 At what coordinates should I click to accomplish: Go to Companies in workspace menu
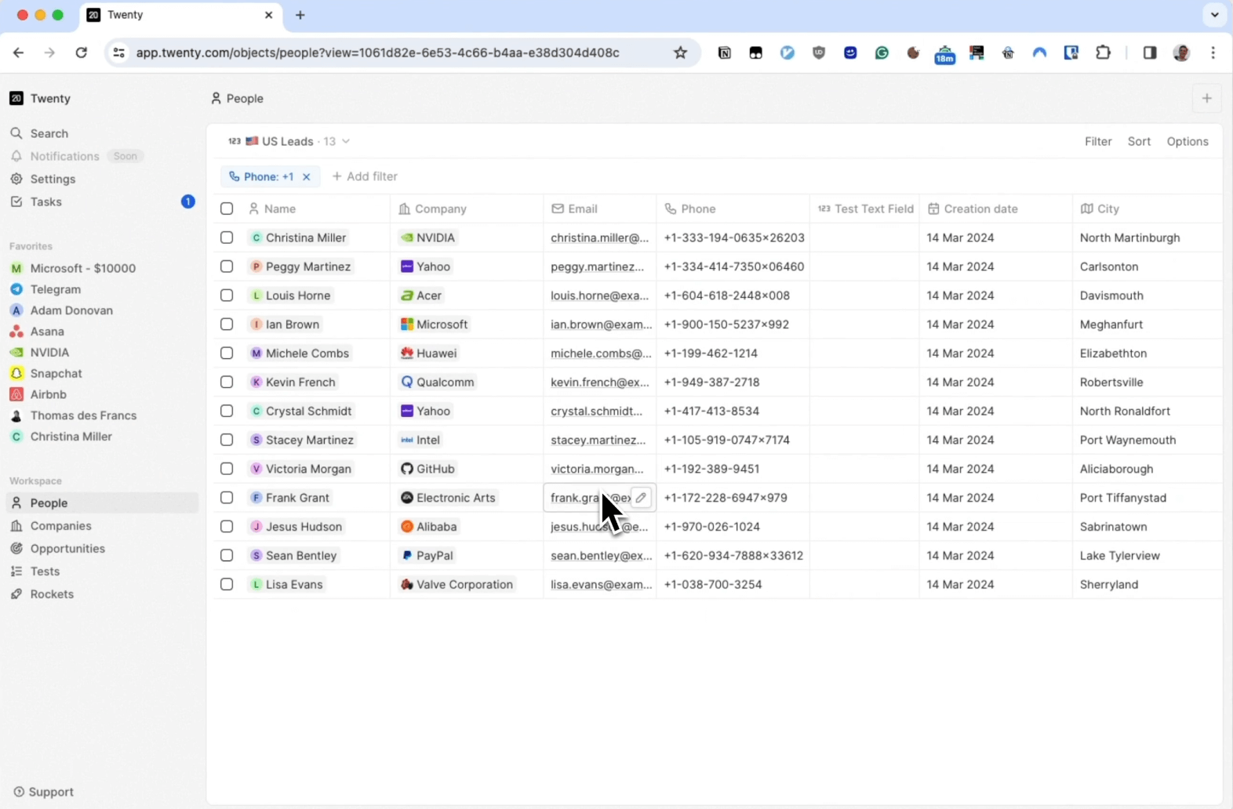102,526
